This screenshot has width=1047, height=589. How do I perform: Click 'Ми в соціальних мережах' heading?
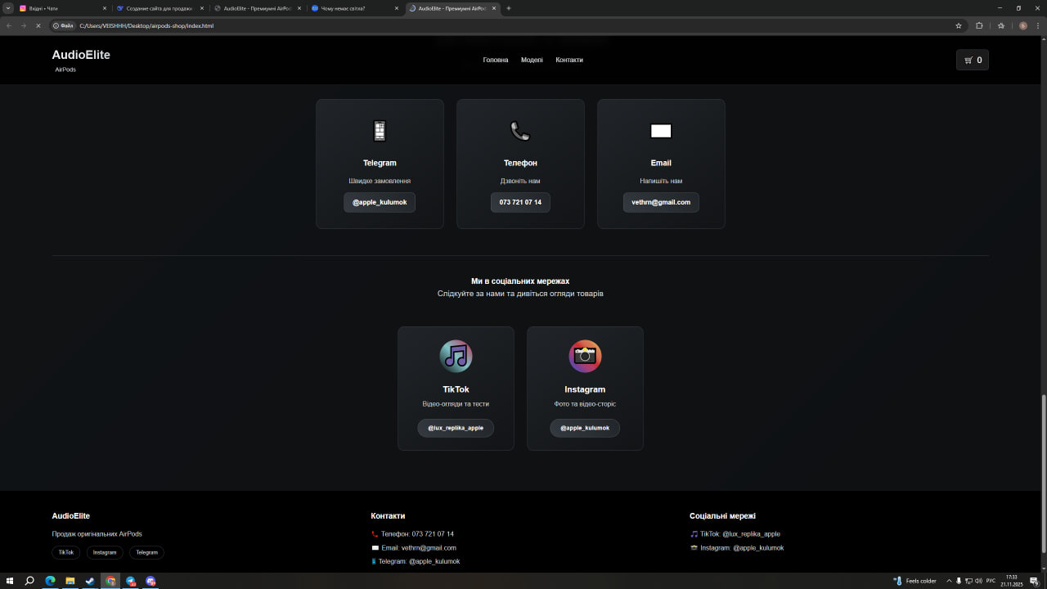(520, 281)
